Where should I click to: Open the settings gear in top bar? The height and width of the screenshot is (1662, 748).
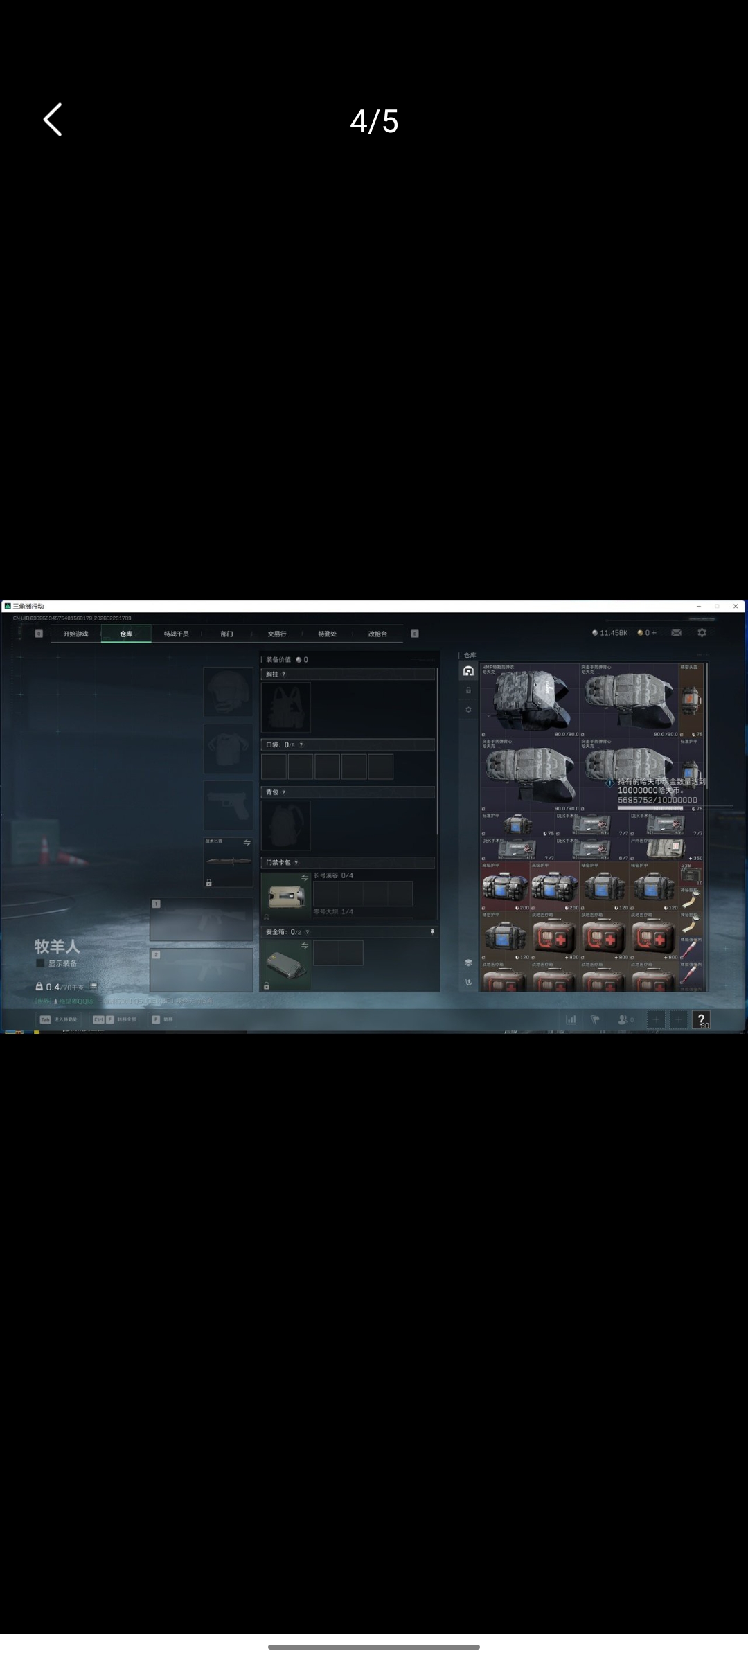pyautogui.click(x=702, y=633)
